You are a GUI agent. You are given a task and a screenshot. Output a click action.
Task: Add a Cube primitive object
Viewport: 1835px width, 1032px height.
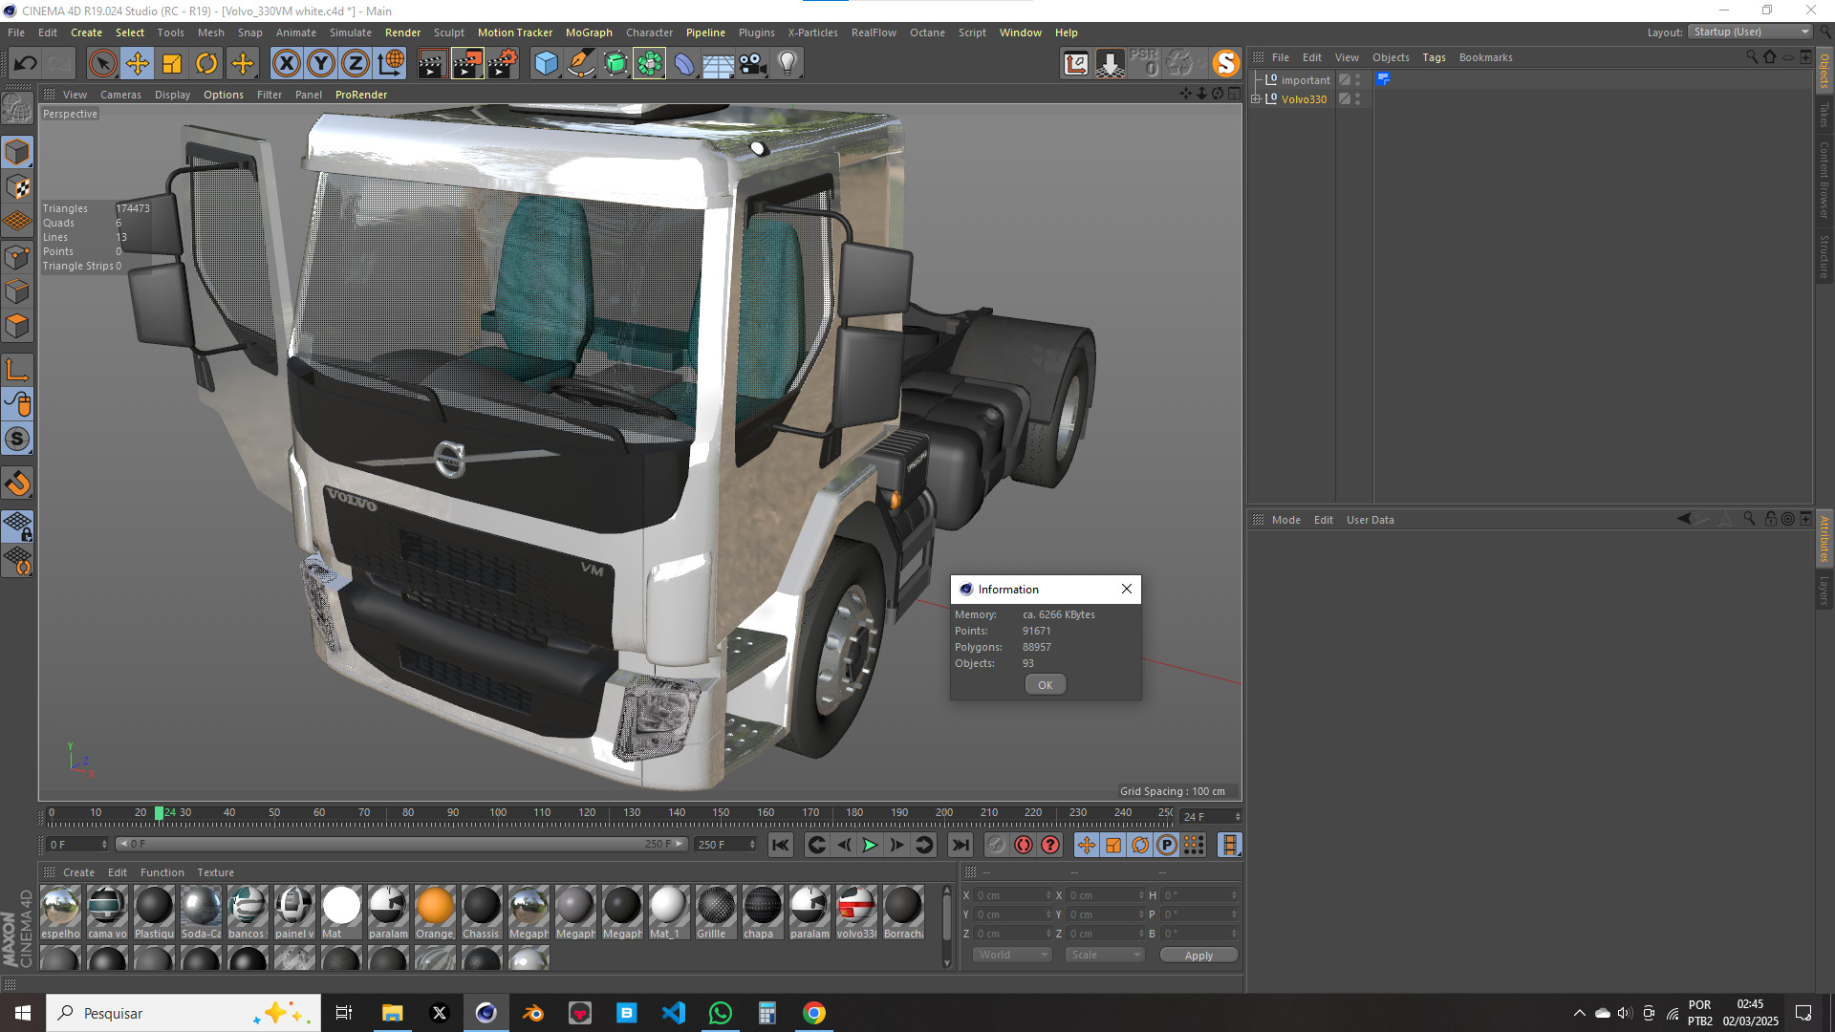click(546, 64)
